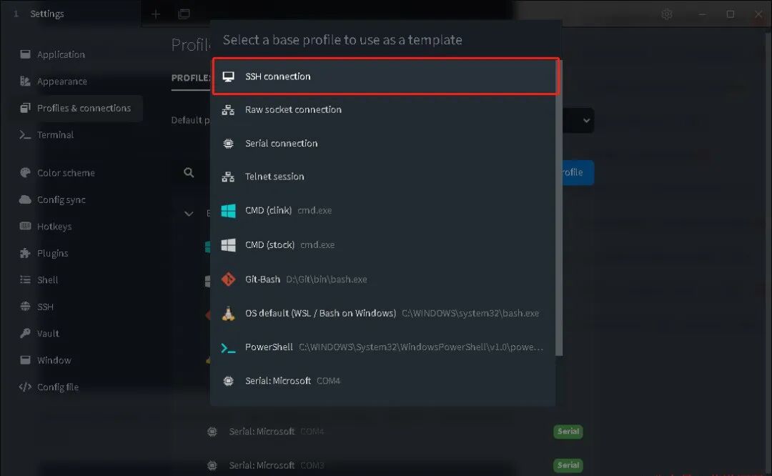
Task: Choose Raw socket connection template
Action: (384, 110)
